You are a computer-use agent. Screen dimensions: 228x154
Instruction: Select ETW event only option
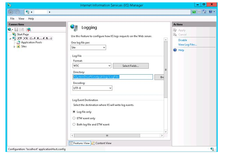tap(74, 118)
